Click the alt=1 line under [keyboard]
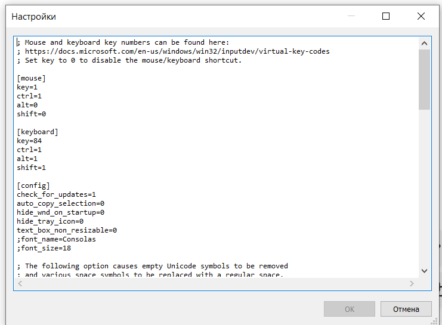The width and height of the screenshot is (442, 325). [x=27, y=159]
